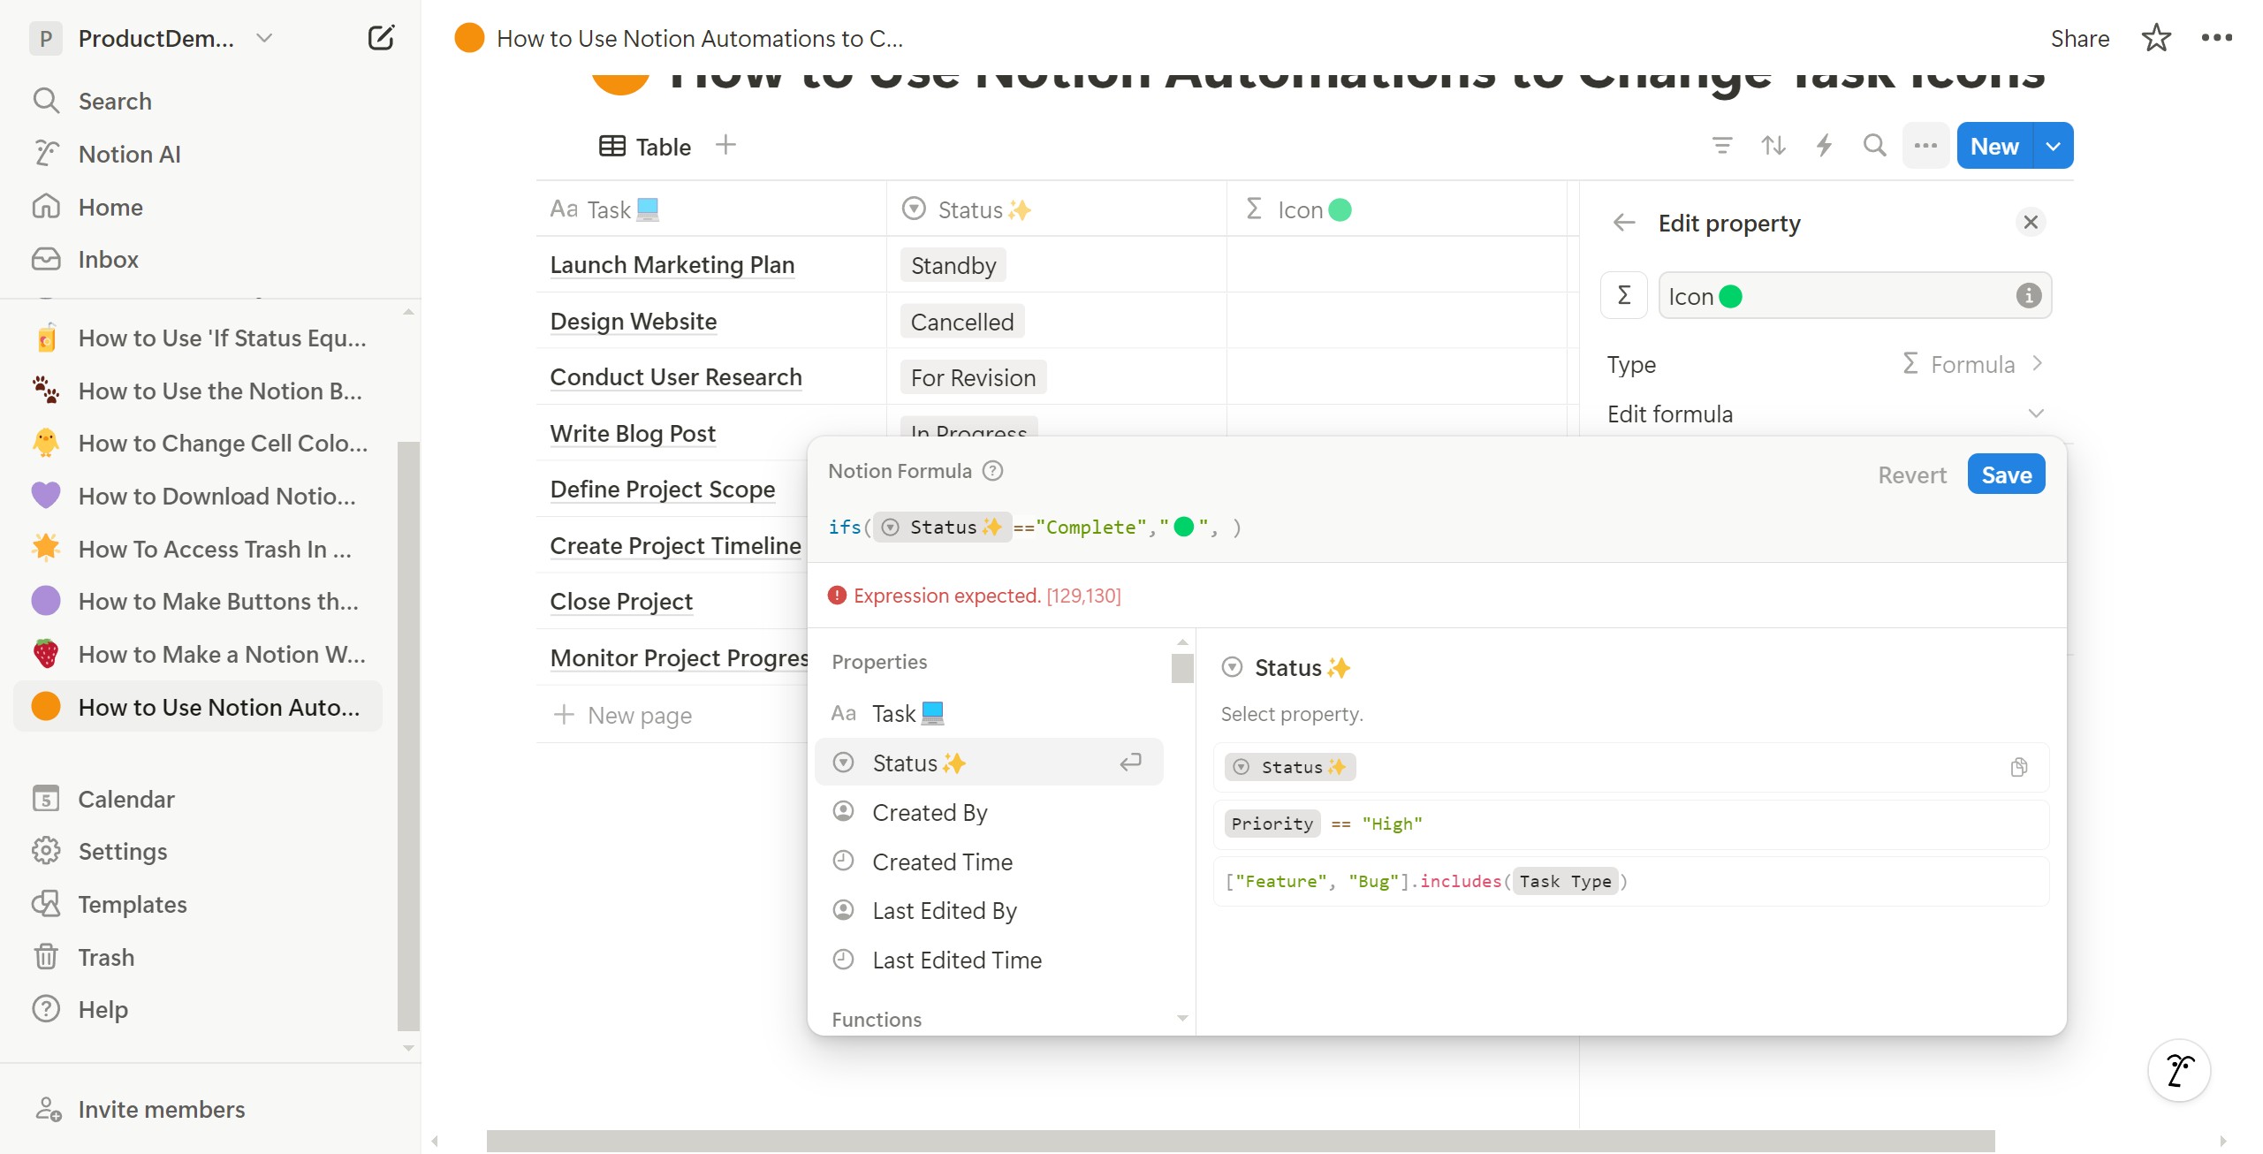2263x1154 pixels.
Task: Click the database search magnifier icon
Action: pos(1874,146)
